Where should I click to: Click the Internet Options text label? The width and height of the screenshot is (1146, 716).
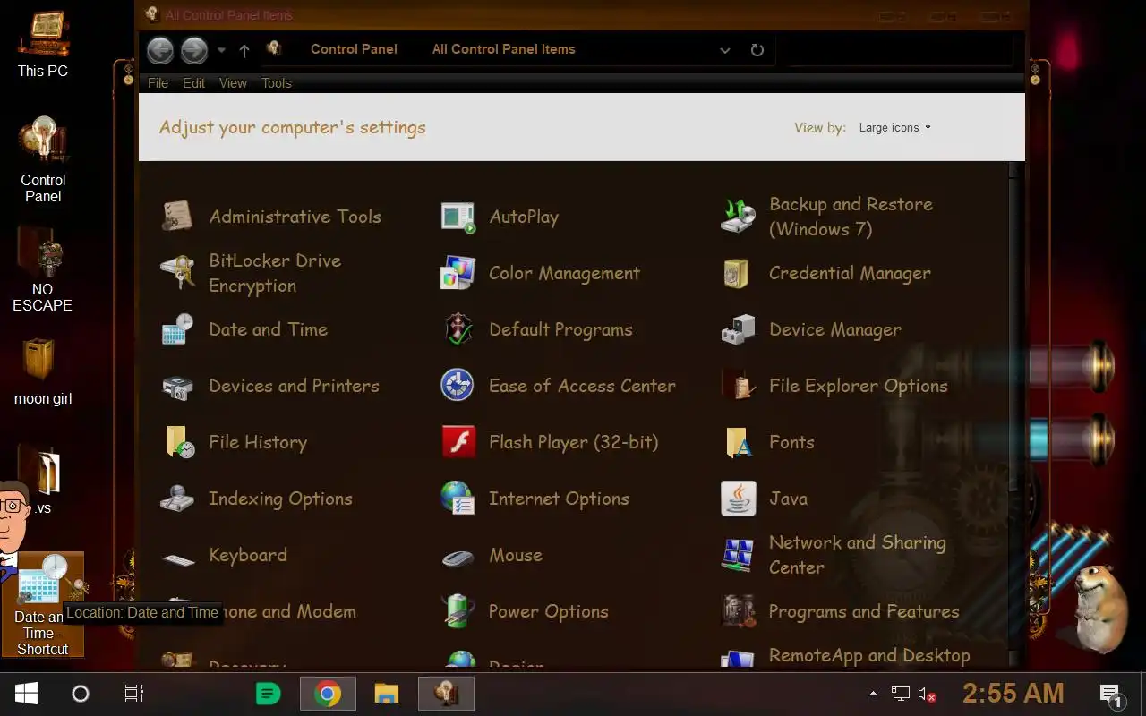tap(559, 499)
